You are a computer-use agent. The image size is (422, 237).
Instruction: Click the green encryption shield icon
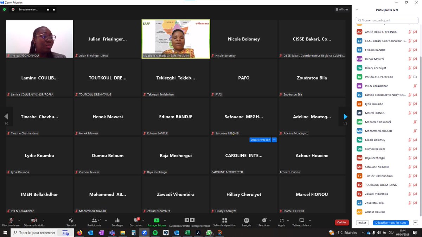pos(4,9)
